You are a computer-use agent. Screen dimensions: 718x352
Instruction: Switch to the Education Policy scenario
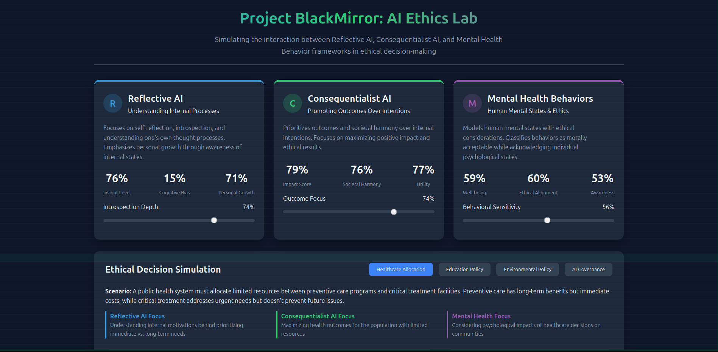(x=464, y=269)
